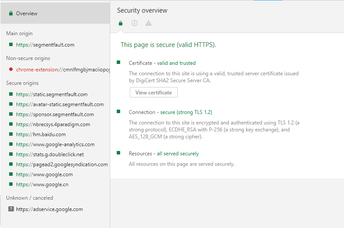Screen dimensions: 344x228
Task: Click the warning triangle icon under Security overview
Action: click(x=148, y=23)
